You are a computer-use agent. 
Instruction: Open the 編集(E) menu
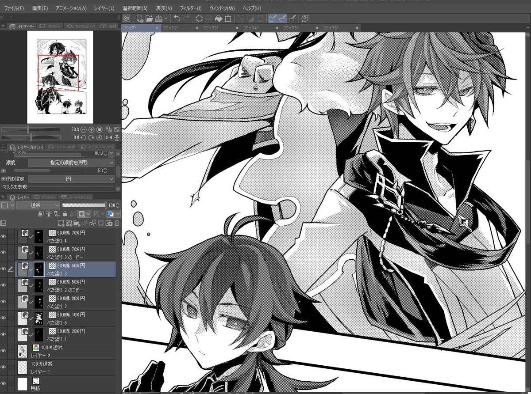[x=40, y=8]
